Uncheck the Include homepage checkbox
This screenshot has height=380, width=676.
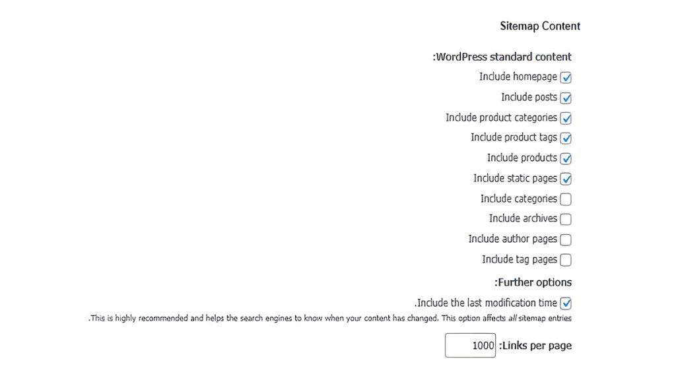click(566, 77)
